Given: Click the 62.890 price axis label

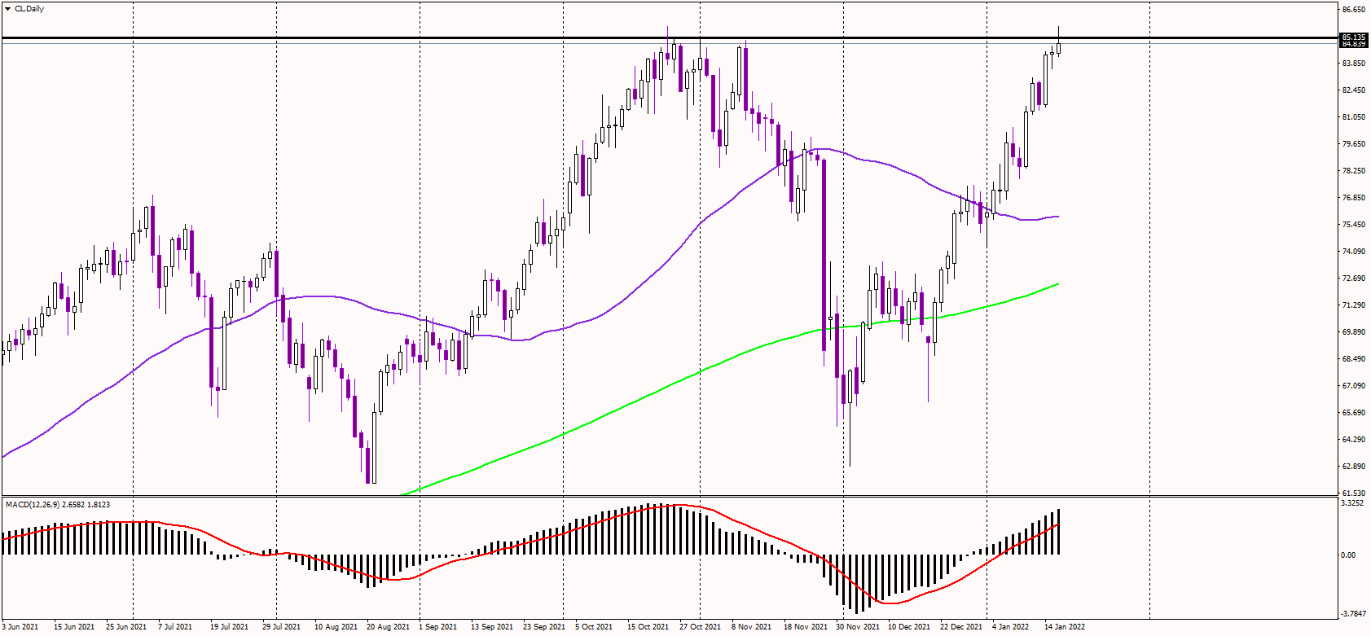Looking at the screenshot, I should [x=1353, y=467].
